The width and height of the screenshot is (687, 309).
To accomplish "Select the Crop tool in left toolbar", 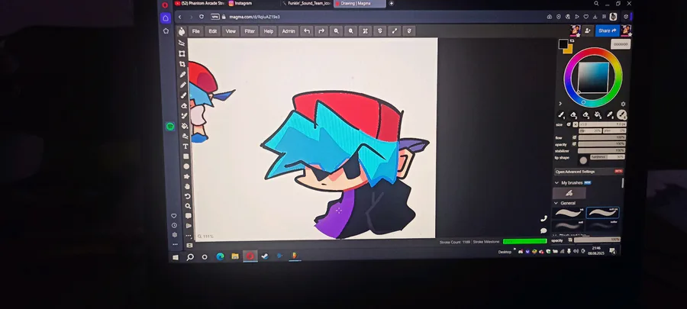I will point(182,64).
